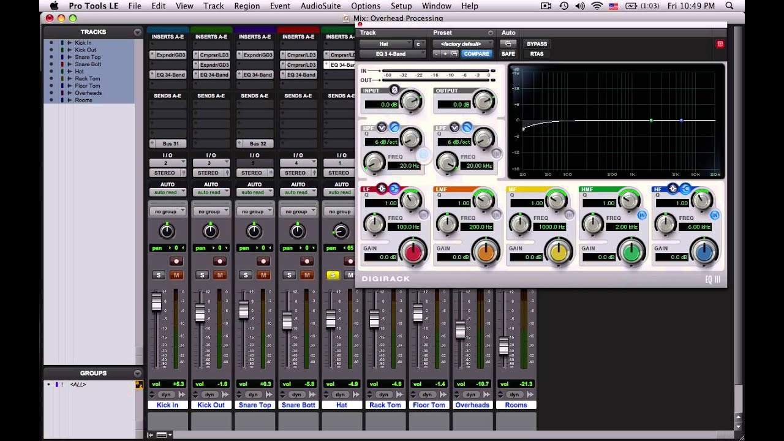The height and width of the screenshot is (441, 784).
Task: Click the Kick In record enable button
Action: click(x=176, y=261)
